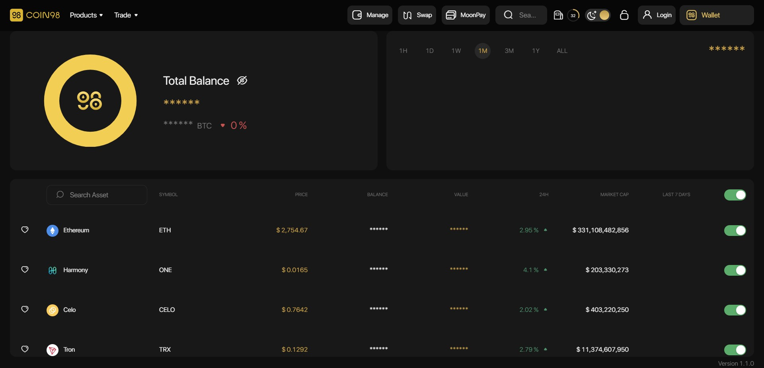Click the Coin98 logo in the header
The image size is (764, 368).
coord(35,15)
